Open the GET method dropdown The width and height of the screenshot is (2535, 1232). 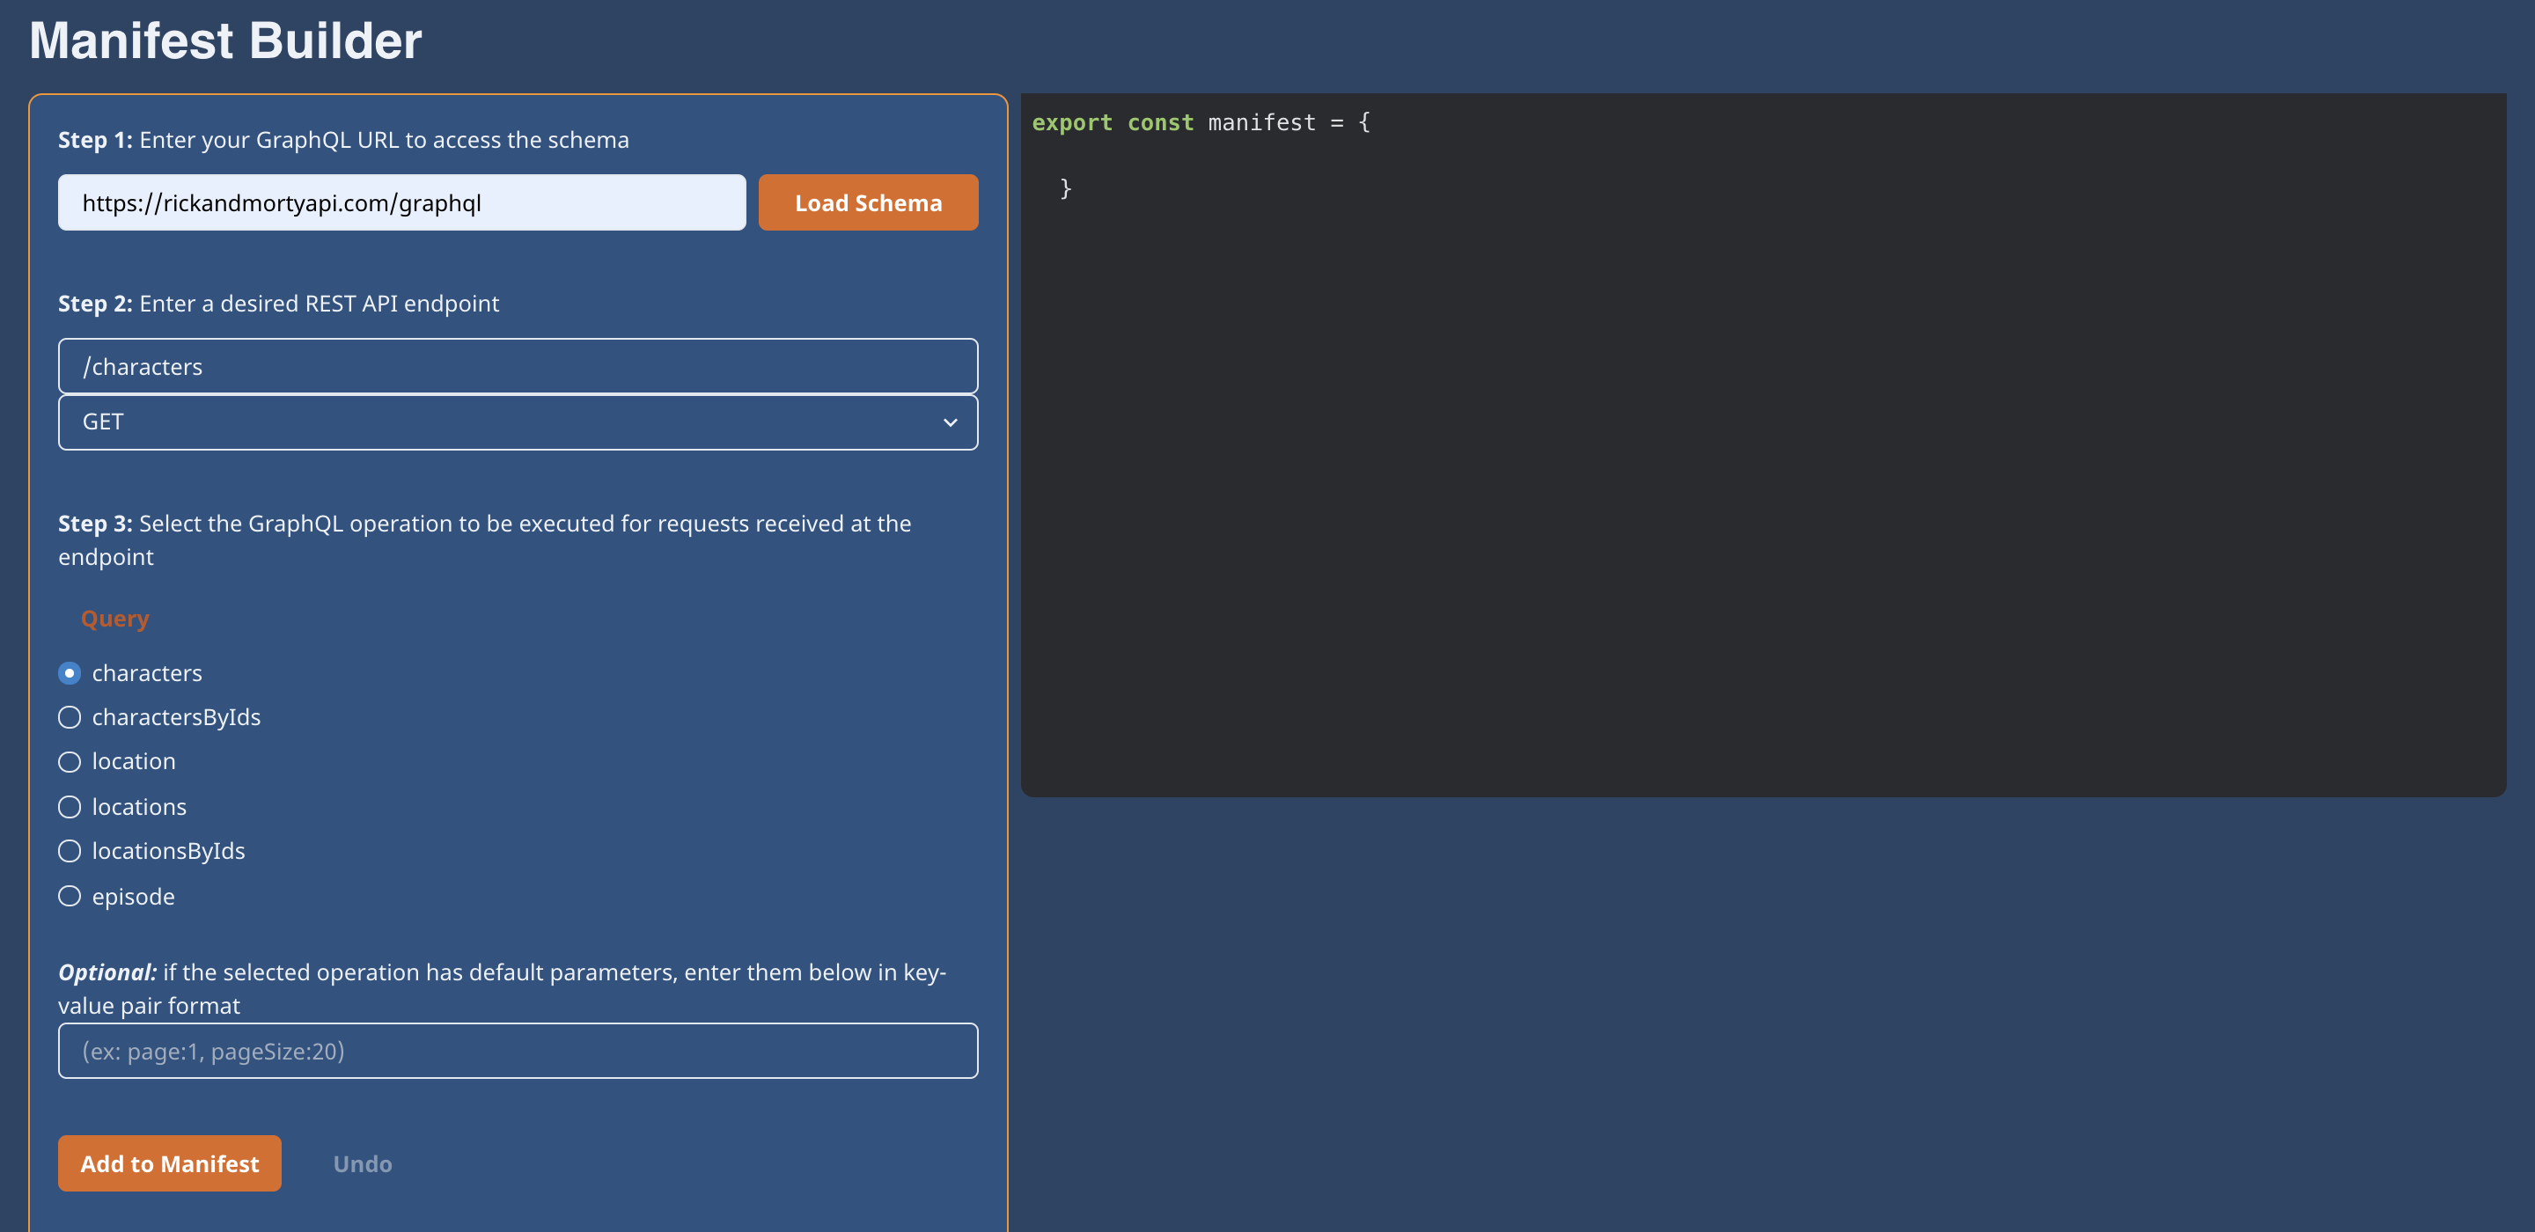pos(518,422)
